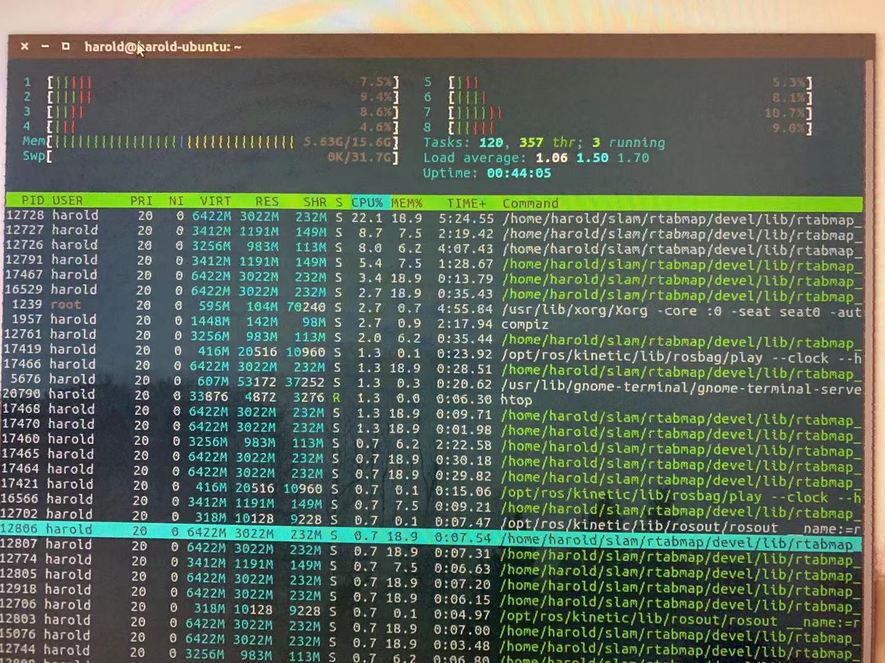The width and height of the screenshot is (885, 663).
Task: Click the Swp usage bar
Action: [x=211, y=157]
